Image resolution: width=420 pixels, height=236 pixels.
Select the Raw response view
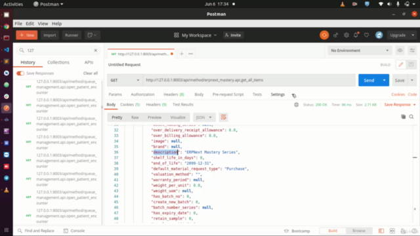[x=135, y=117]
